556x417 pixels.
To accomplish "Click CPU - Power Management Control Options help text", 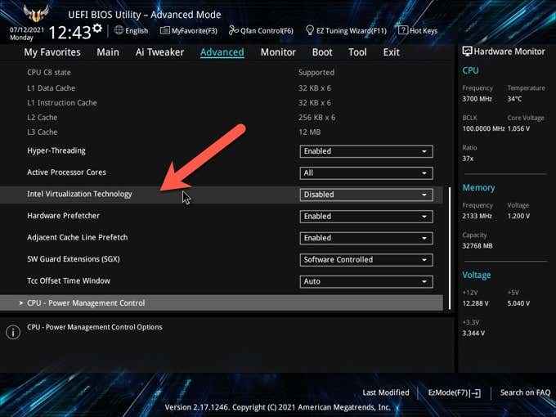I will coord(95,327).
